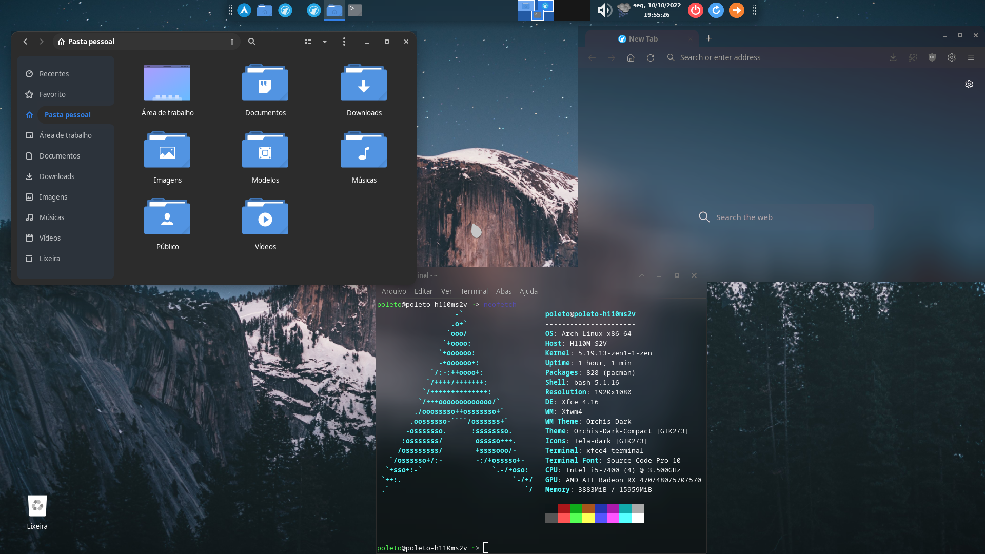Launch the terminal from the taskbar

tap(354, 10)
